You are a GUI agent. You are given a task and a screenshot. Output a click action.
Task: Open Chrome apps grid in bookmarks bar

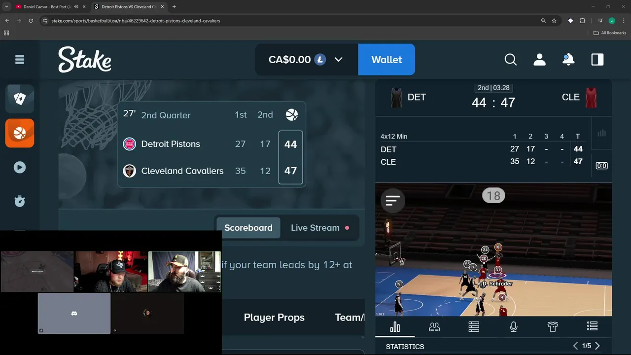click(x=6, y=33)
